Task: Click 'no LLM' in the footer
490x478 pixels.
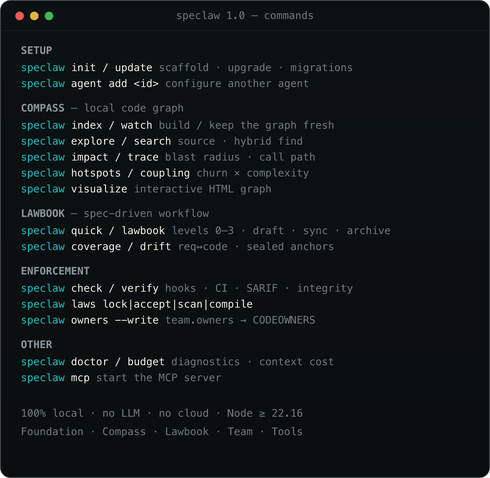Action: pos(121,413)
